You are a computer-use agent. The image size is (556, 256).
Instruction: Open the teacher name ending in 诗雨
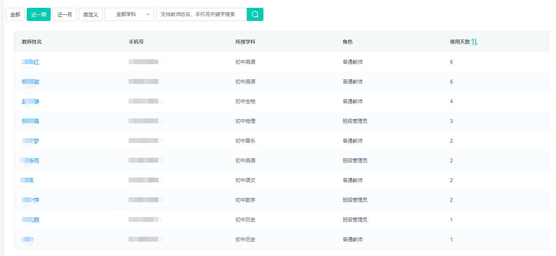coord(30,161)
